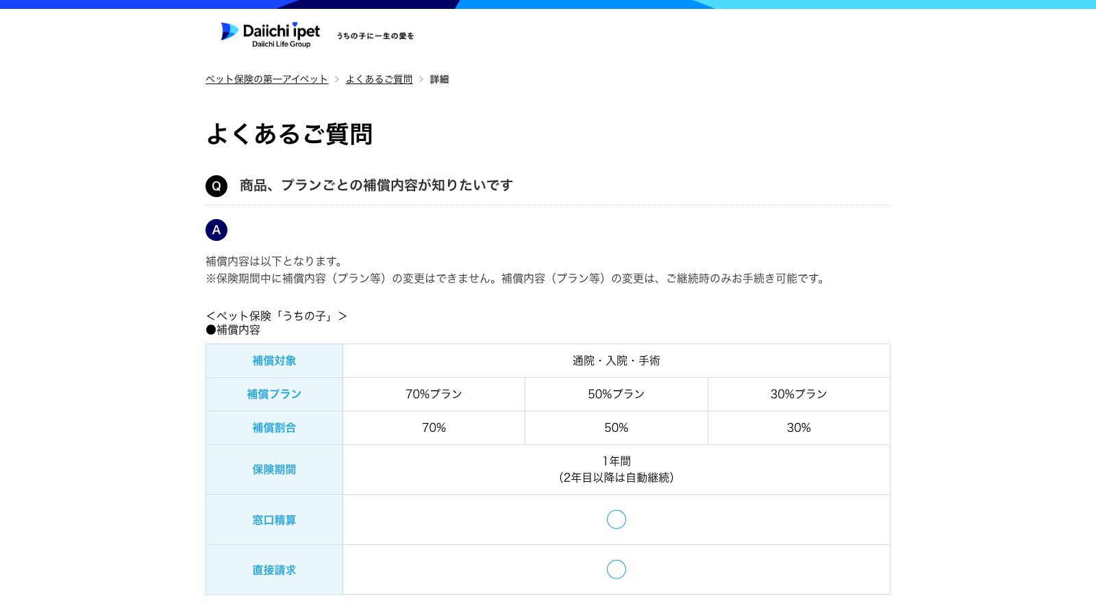Screen dimensions: 1096x616
Task: Click the よくあるご質問 page heading
Action: (289, 134)
